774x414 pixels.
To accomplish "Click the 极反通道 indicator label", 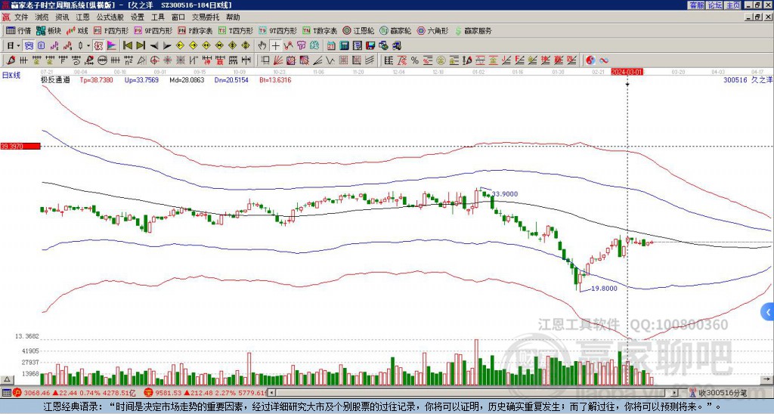I will [x=55, y=79].
